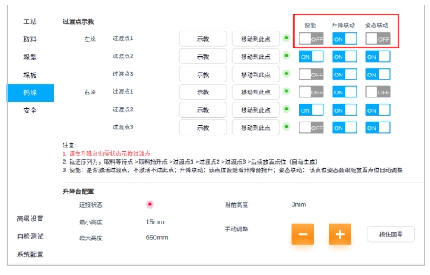Disable 使能 switch for 右垛 过渡点2
This screenshot has height=275, width=430.
[311, 110]
